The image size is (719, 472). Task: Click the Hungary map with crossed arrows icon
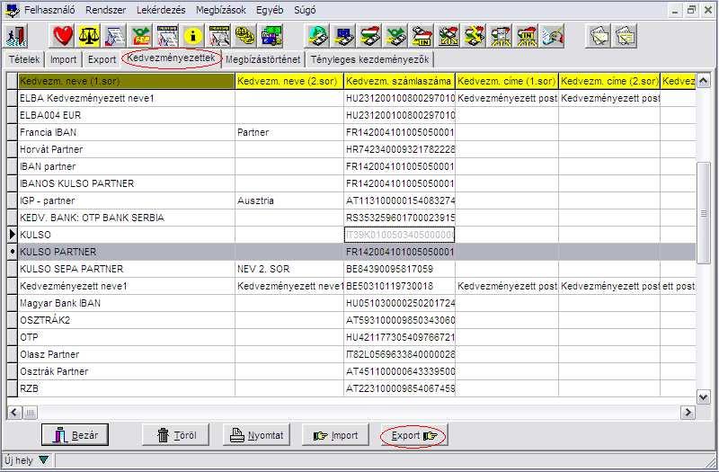coord(448,36)
